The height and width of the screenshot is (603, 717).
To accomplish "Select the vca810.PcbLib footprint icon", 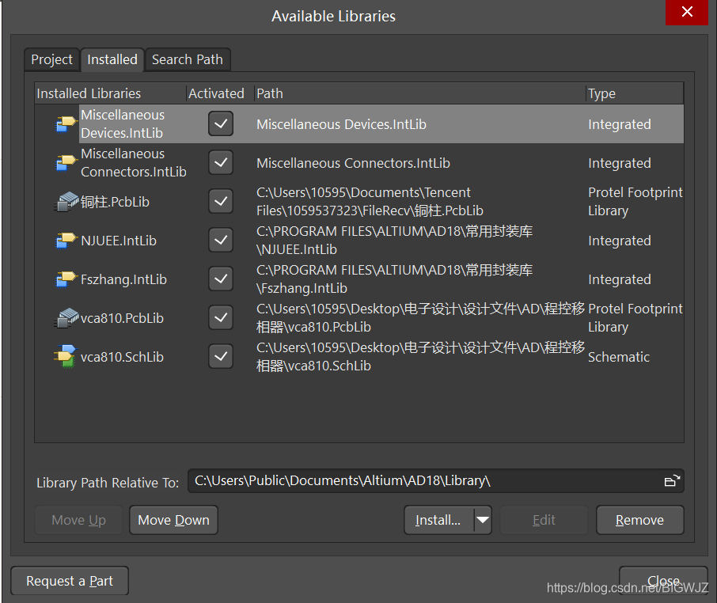I will coord(66,318).
